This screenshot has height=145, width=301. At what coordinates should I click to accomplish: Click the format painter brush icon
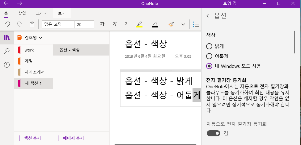171,24
